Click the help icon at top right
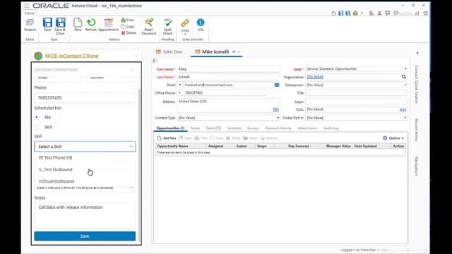 point(425,13)
